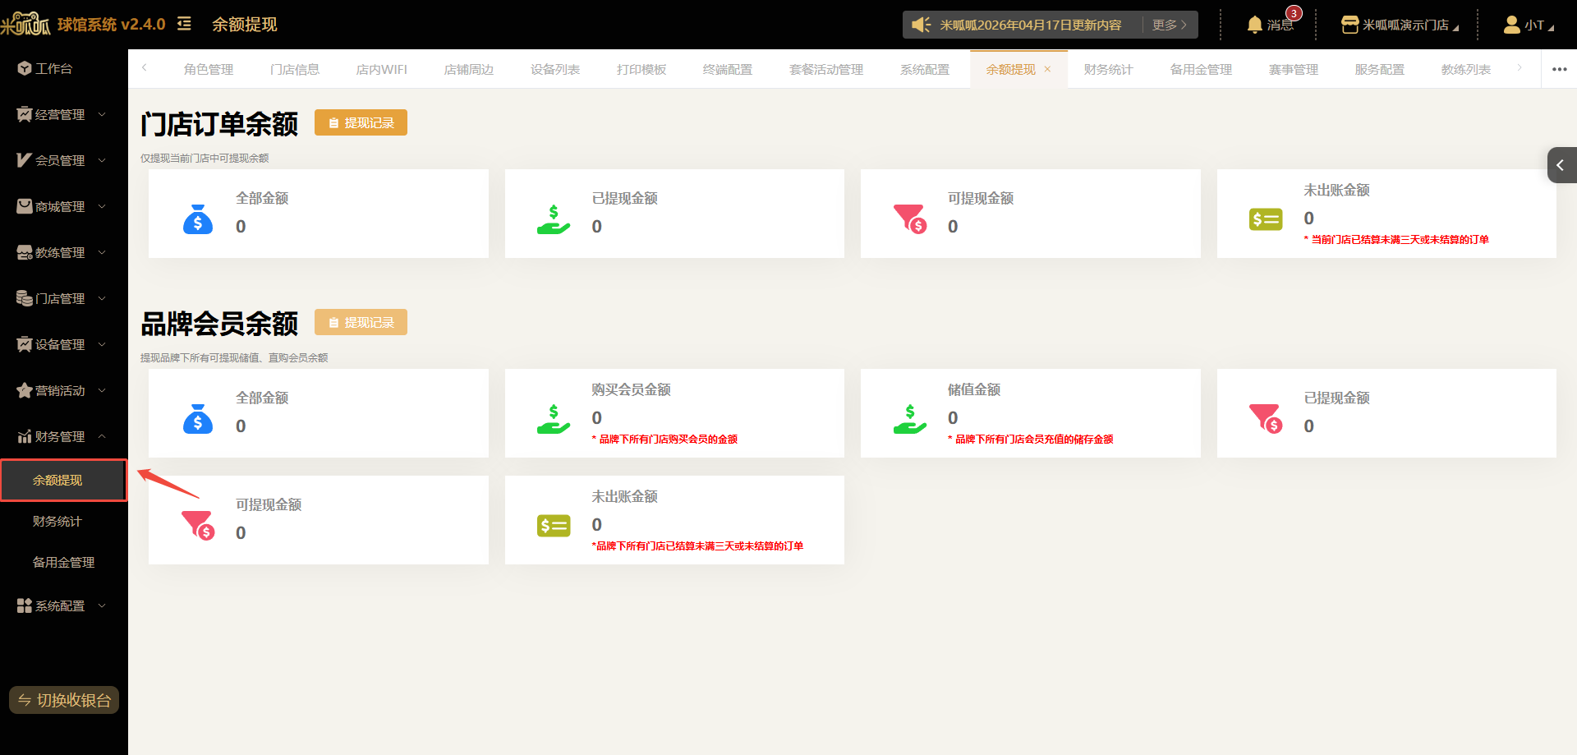Open 备用金管理 in the sidebar submenu

click(63, 562)
